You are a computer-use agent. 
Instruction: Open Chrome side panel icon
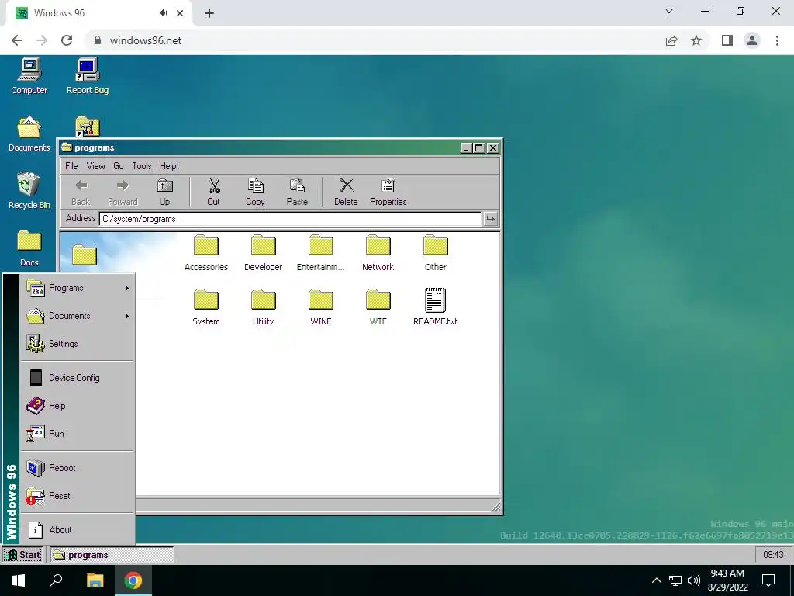(727, 40)
